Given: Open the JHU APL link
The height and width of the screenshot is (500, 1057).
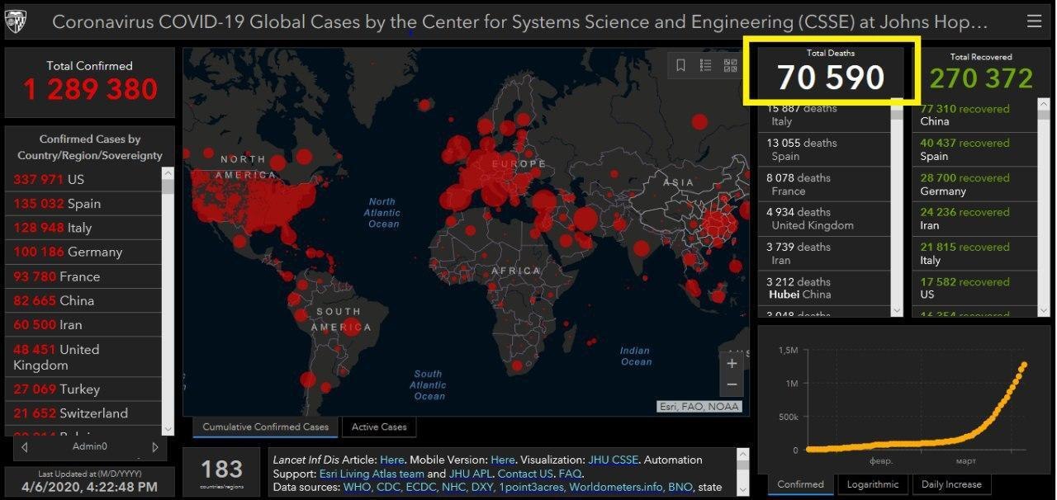Looking at the screenshot, I should (471, 474).
